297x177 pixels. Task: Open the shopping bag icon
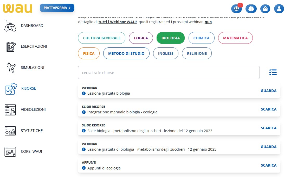(265, 9)
